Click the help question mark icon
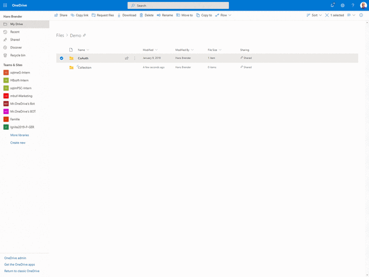This screenshot has width=369, height=277. (x=353, y=5)
